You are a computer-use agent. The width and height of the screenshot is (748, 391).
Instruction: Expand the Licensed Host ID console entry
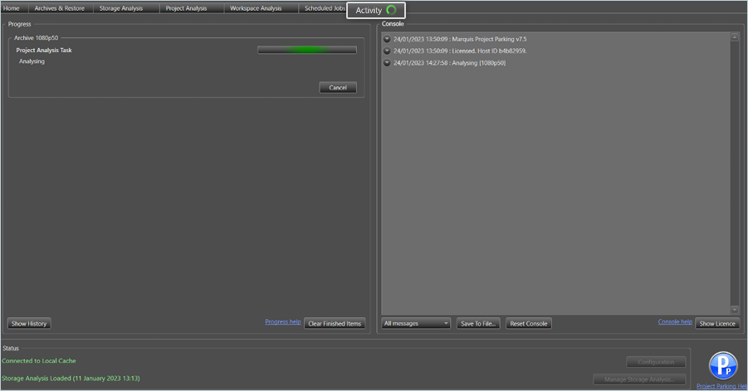[387, 51]
